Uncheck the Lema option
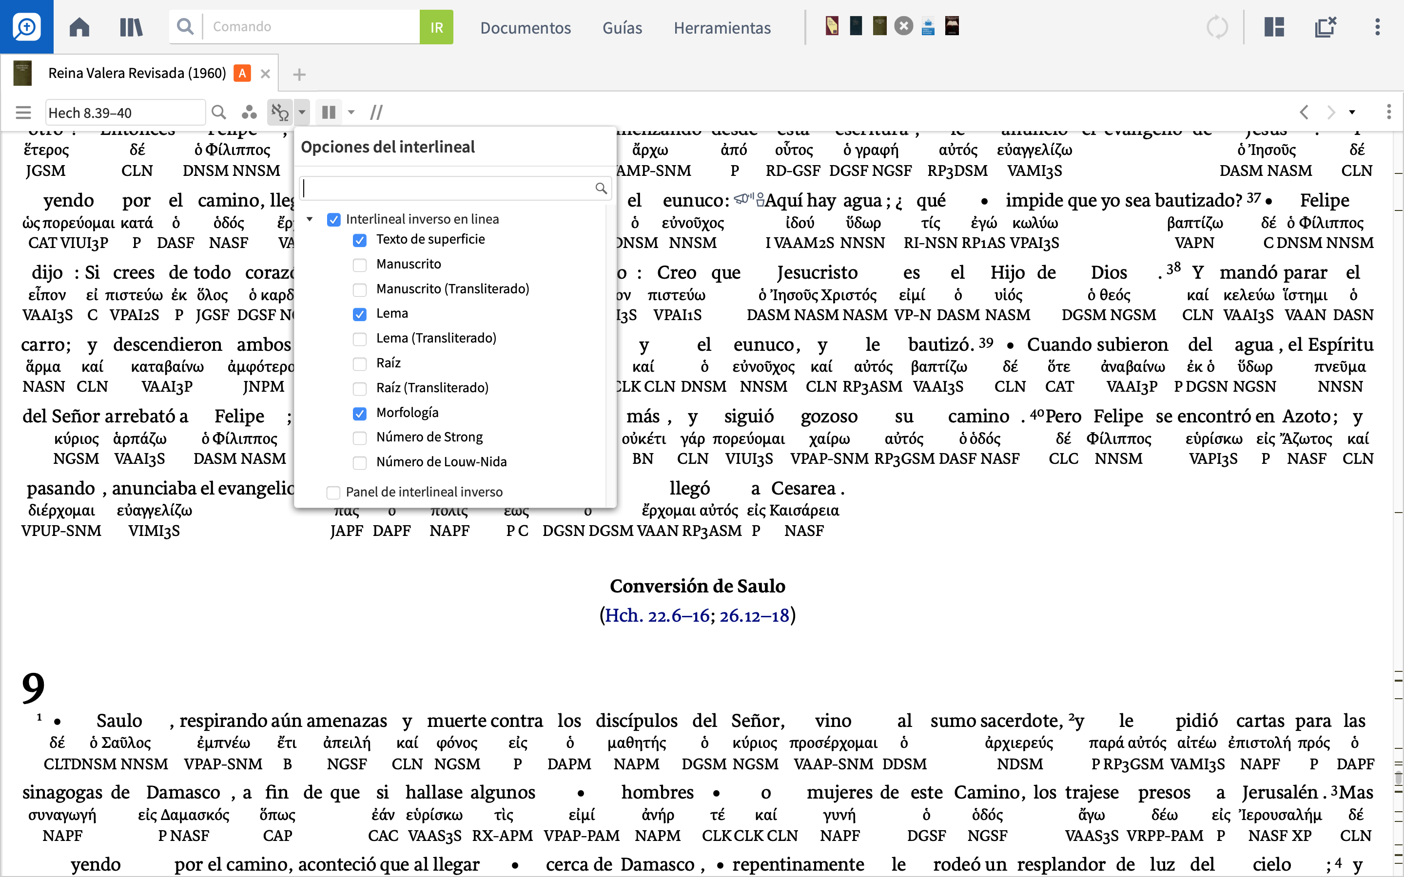Viewport: 1404px width, 877px height. click(360, 314)
